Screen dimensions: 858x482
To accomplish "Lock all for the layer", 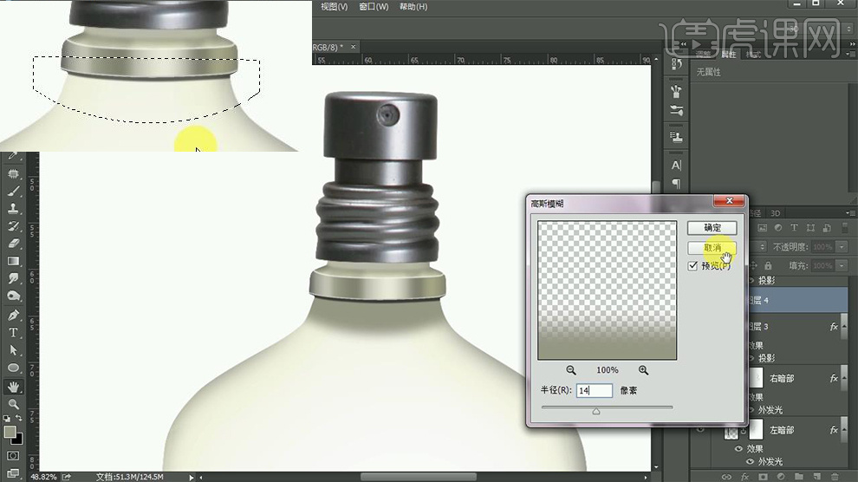I will [768, 265].
